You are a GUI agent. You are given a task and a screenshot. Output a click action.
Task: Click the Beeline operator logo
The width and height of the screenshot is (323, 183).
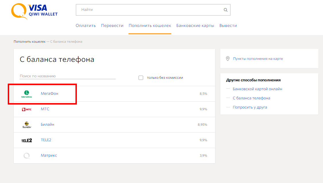pos(27,125)
